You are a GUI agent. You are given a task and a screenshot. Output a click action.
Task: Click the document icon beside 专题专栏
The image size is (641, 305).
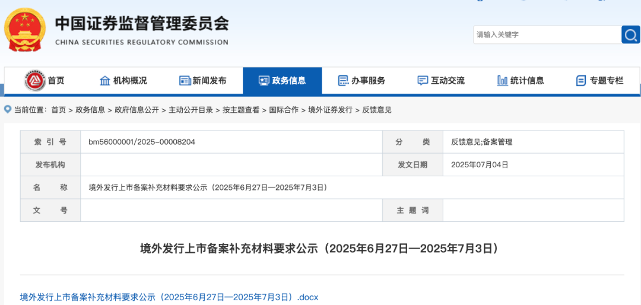coord(581,81)
